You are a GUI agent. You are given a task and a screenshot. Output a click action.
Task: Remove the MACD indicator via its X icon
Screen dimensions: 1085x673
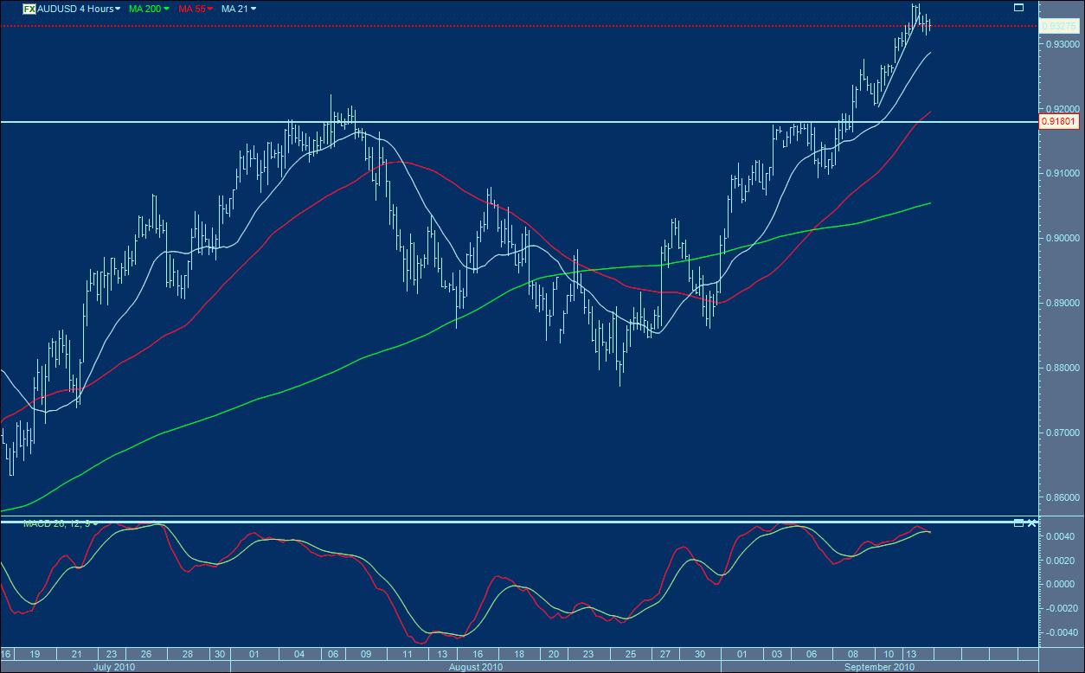[1031, 522]
